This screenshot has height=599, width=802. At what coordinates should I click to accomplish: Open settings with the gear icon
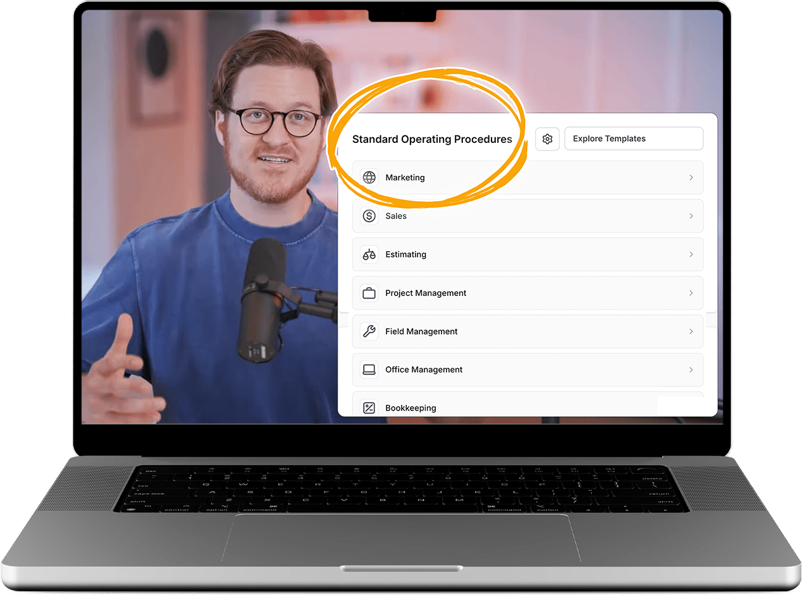[x=547, y=139]
